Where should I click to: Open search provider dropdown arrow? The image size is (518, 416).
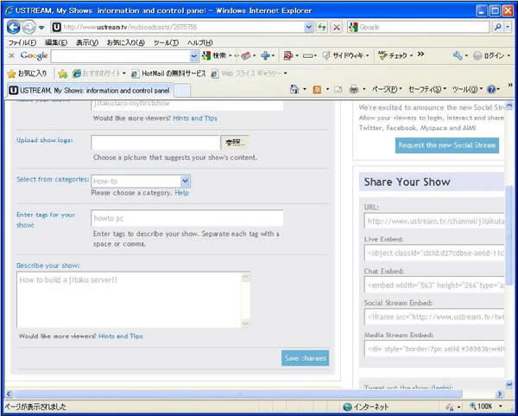click(x=508, y=27)
